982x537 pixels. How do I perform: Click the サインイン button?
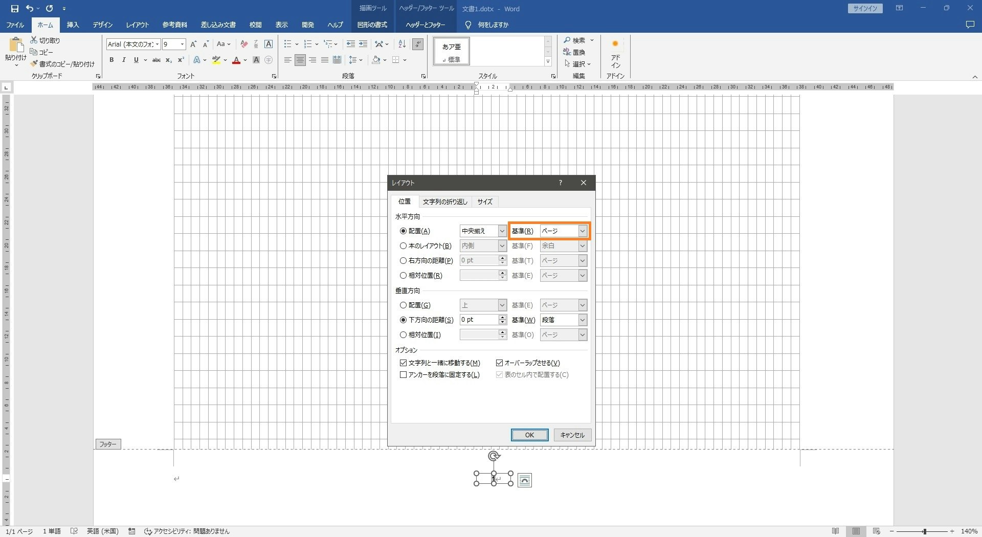coord(865,8)
